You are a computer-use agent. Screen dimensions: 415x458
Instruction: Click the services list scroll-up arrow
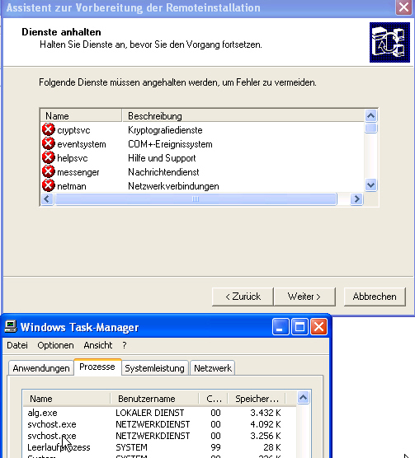tap(370, 116)
